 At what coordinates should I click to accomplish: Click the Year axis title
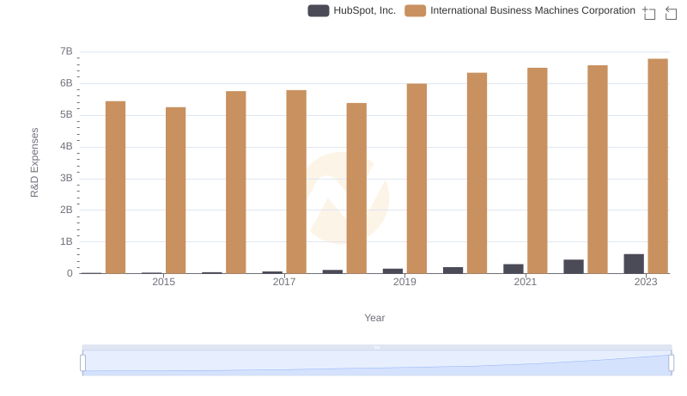point(374,318)
